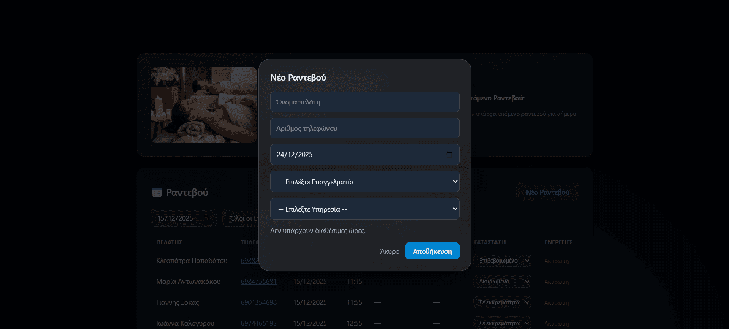Click the spa massage photo thumbnail
This screenshot has width=729, height=329.
204,105
